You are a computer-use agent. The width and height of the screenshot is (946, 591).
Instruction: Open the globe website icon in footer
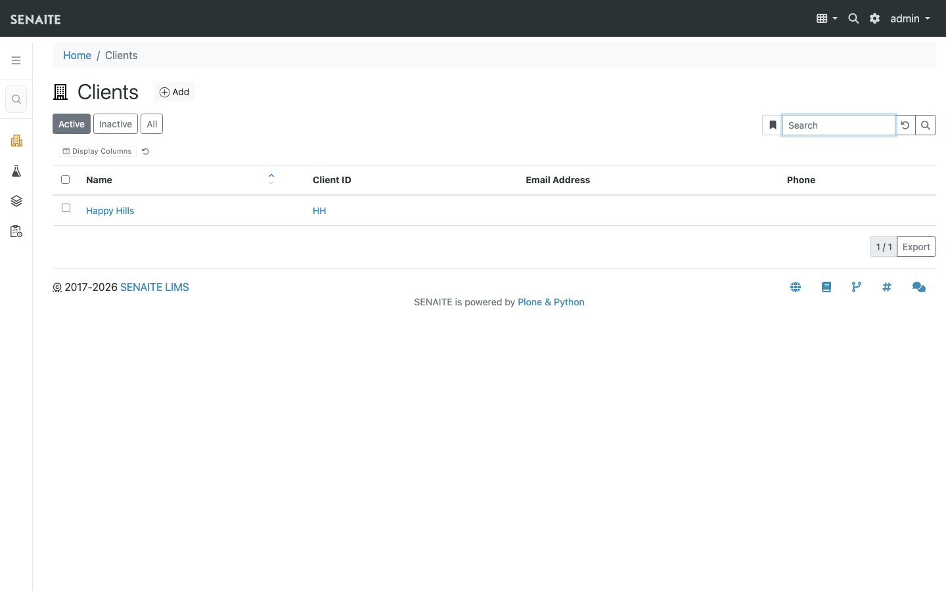796,287
